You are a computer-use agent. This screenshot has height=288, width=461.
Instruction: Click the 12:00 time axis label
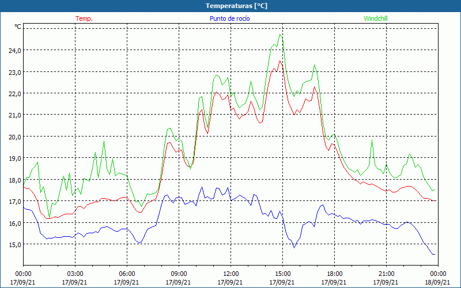tap(231, 274)
